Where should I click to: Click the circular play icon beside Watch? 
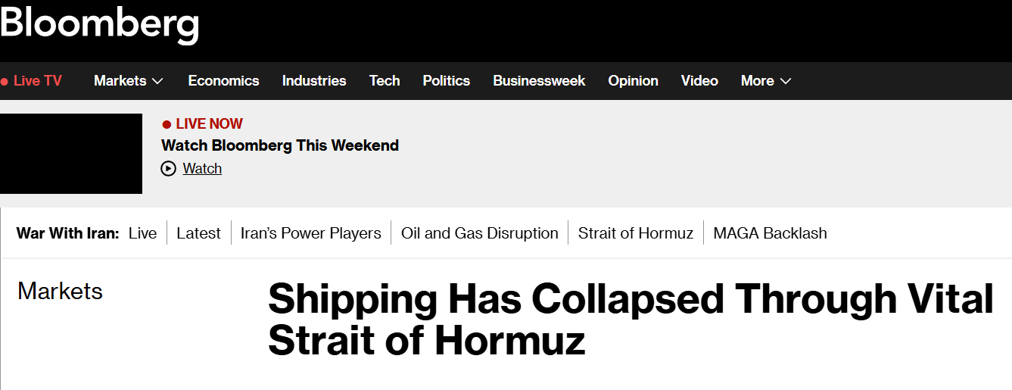tap(169, 169)
